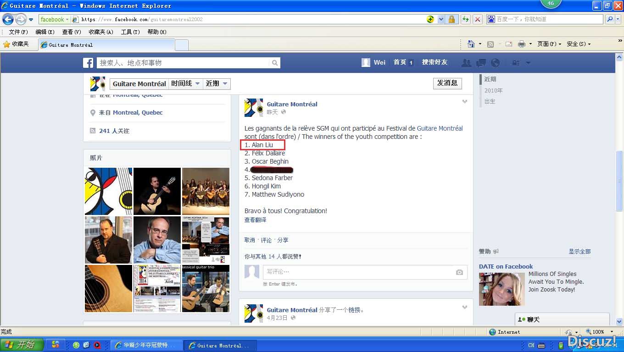
Task: Open the 帮助(H) menu
Action: point(157,32)
